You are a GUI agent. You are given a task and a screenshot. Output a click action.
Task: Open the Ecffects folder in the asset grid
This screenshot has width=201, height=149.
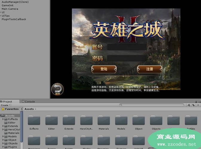pos(34,120)
